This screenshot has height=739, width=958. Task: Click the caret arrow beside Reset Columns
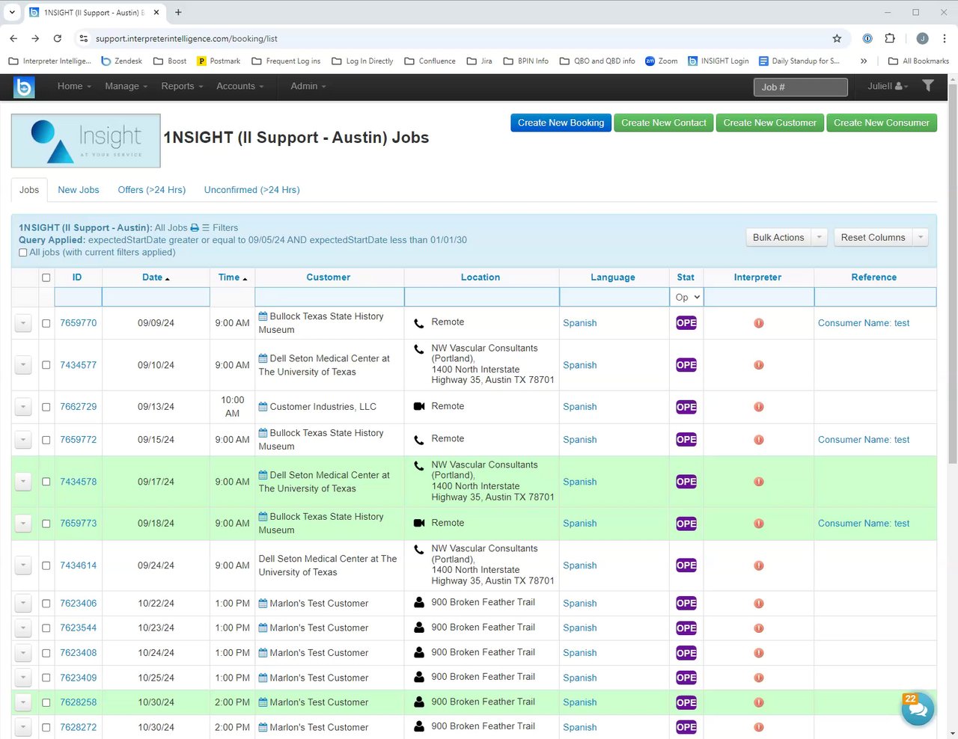[x=921, y=237]
